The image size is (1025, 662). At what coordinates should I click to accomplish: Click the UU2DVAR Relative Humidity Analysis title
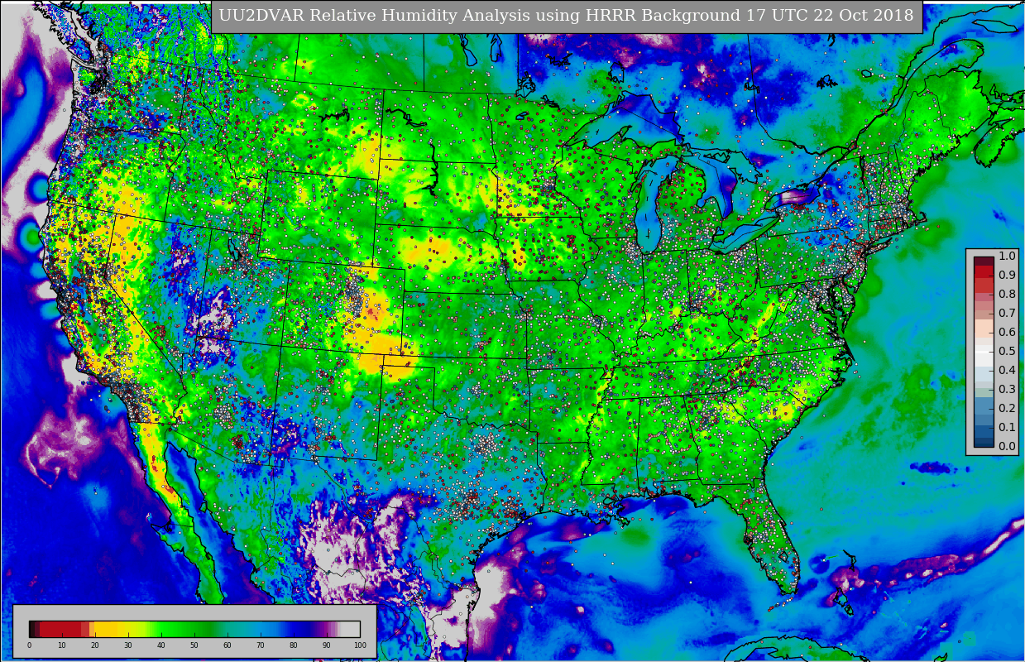click(x=566, y=16)
